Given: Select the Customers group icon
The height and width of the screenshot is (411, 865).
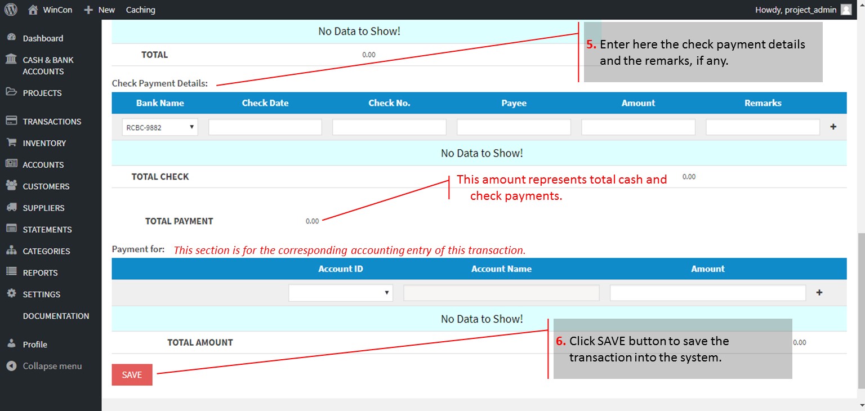Looking at the screenshot, I should 11,186.
